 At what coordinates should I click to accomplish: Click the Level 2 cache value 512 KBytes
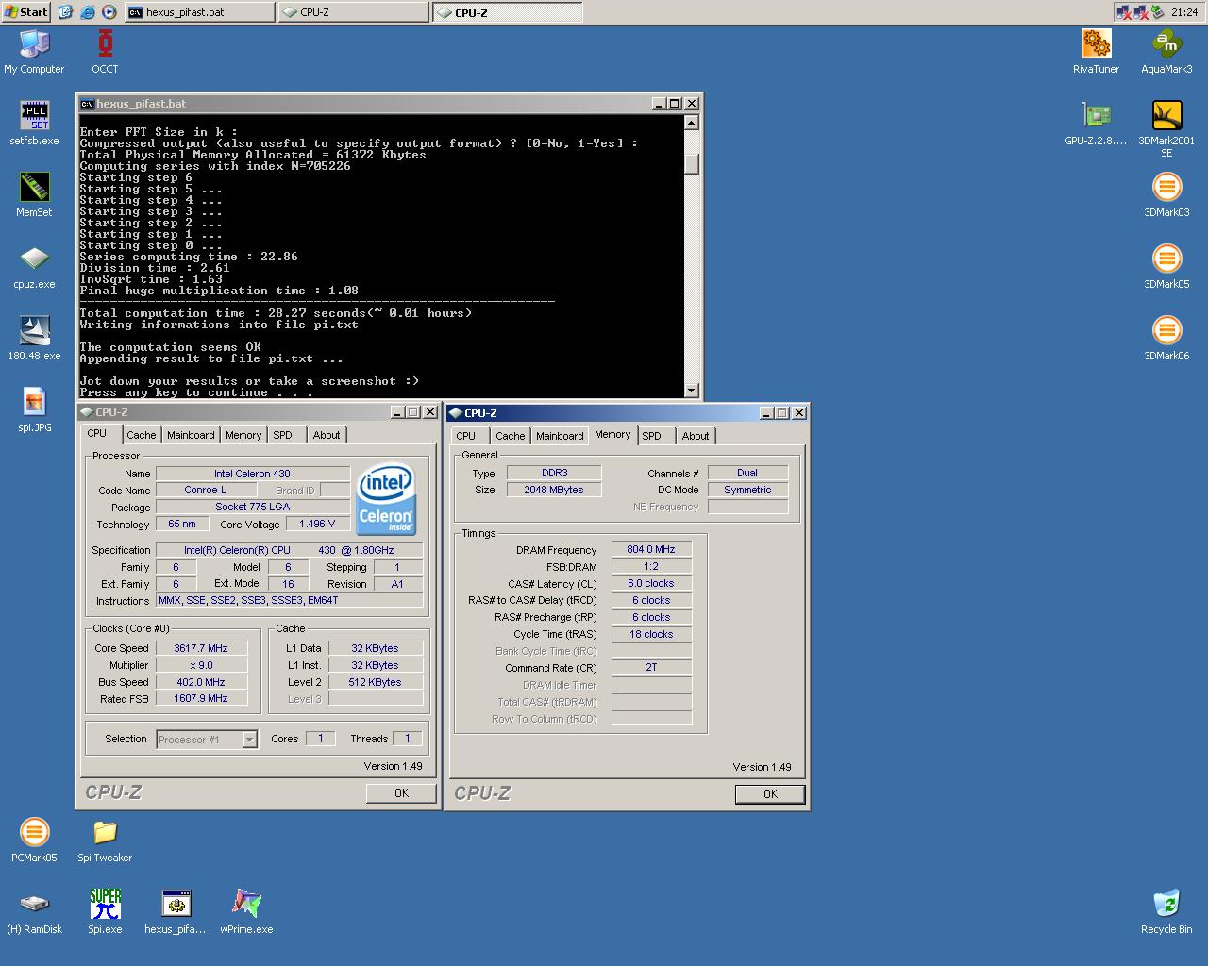pos(376,682)
